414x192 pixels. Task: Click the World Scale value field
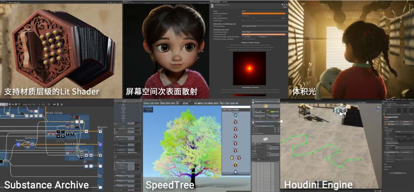tap(264, 21)
